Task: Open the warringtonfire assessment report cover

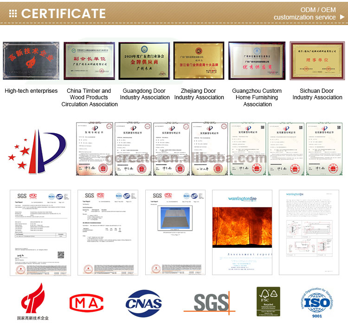Action: (x=242, y=232)
